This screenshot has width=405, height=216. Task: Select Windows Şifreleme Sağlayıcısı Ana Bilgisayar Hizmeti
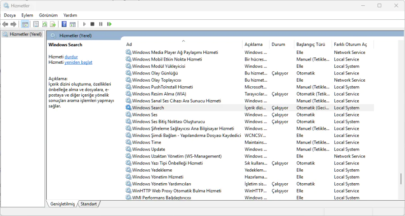pos(183,128)
